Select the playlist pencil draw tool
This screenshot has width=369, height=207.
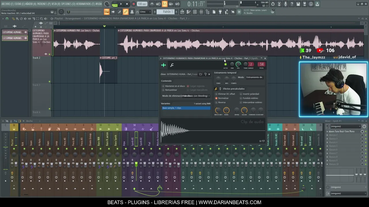tap(13, 19)
